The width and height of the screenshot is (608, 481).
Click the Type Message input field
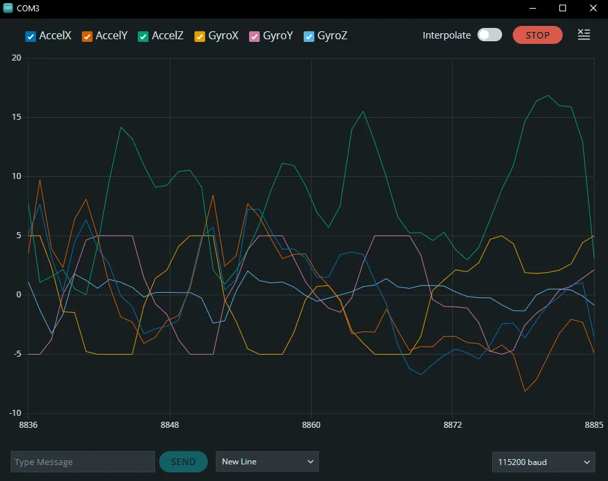[83, 462]
